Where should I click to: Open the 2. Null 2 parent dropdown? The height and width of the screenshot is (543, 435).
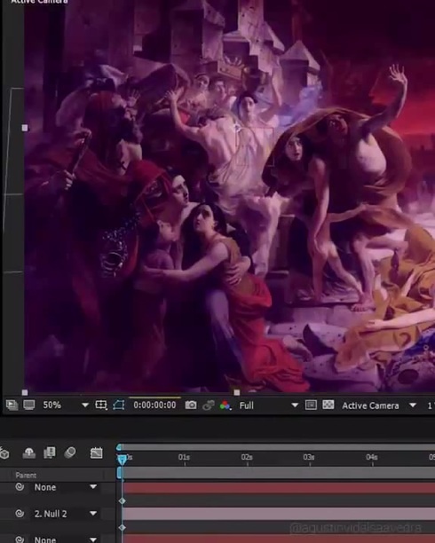[65, 514]
